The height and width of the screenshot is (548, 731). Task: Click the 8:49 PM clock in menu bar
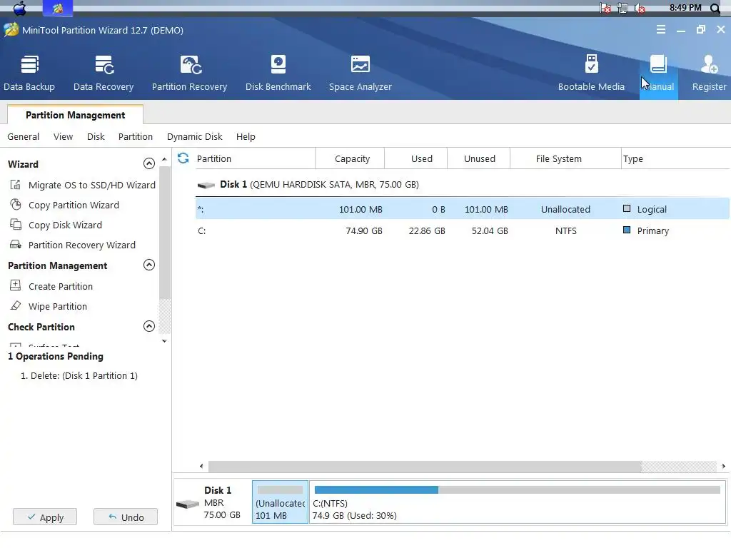[685, 7]
